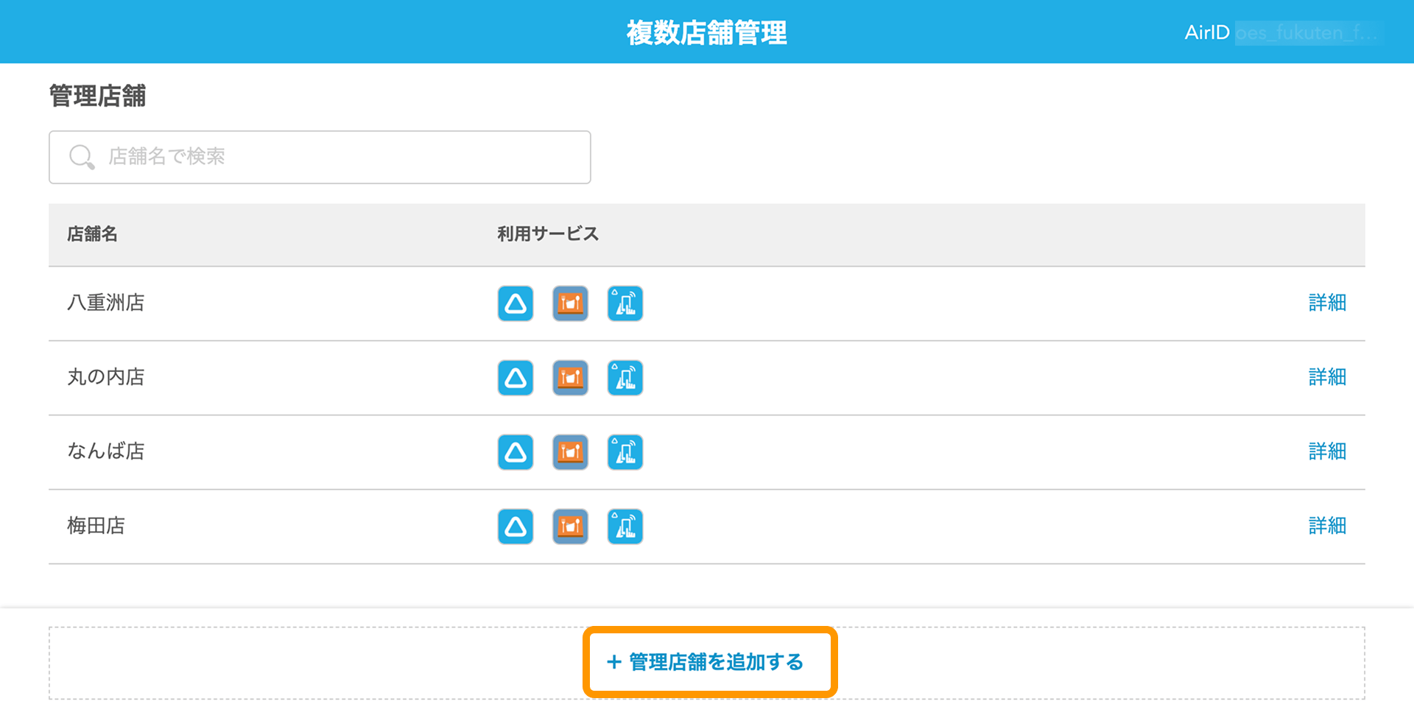Click the mobile order icon for なんば店
The height and width of the screenshot is (718, 1414).
(625, 452)
